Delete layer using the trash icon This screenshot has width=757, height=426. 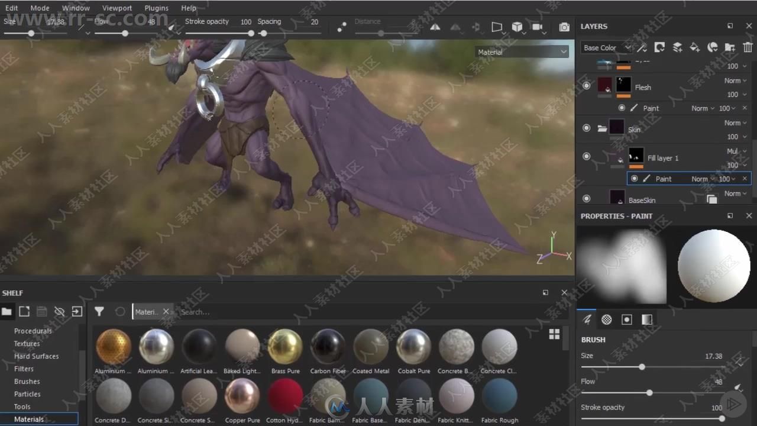(x=748, y=47)
